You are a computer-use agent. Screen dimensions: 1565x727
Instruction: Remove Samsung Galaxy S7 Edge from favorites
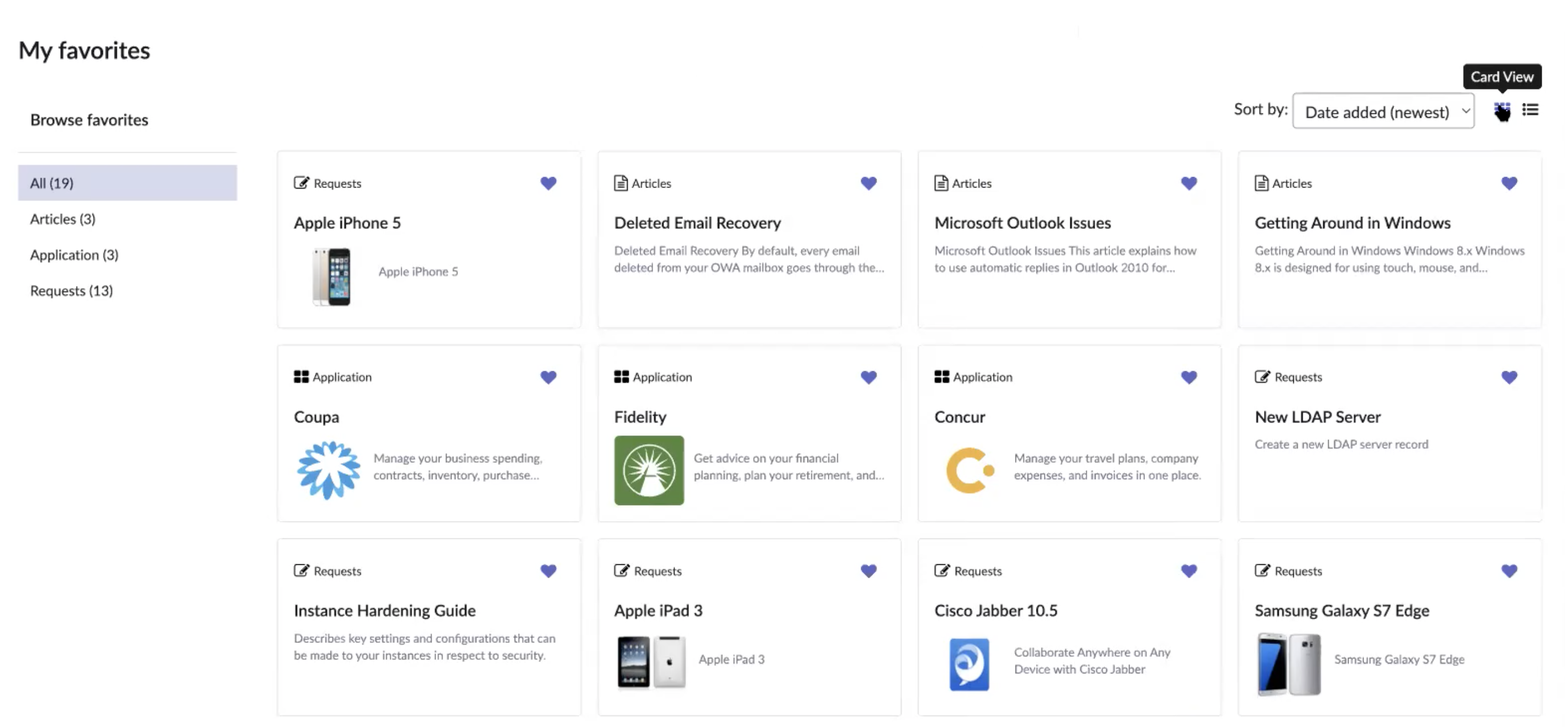(x=1509, y=571)
